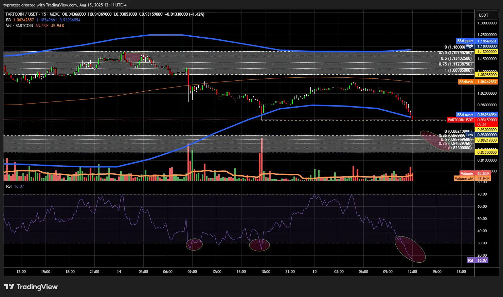Click the red Volume axis label
Screen dimensions: 503x297
point(467,173)
